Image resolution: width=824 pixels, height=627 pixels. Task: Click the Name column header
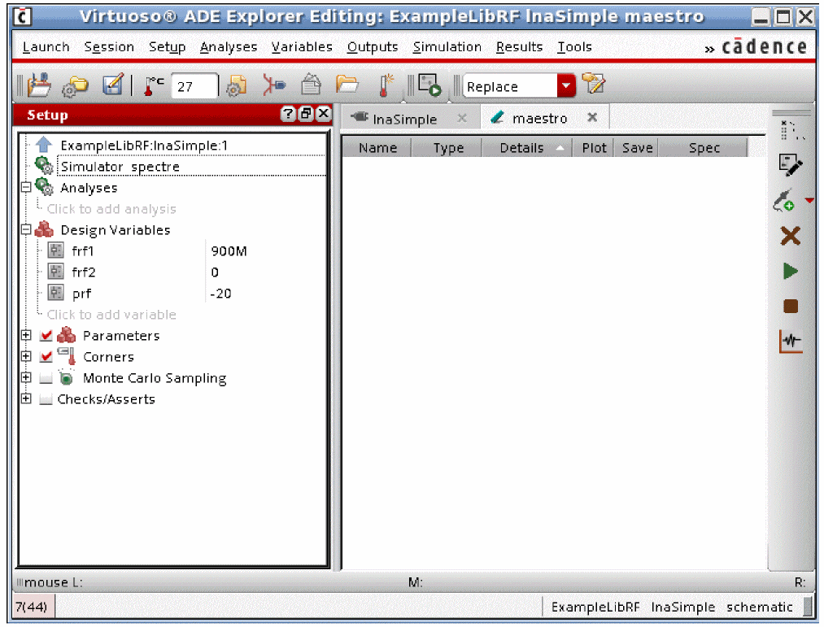tap(377, 148)
